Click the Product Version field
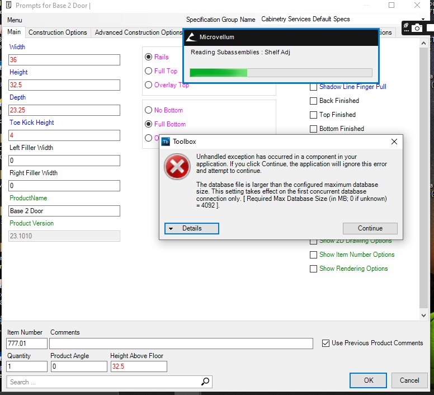This screenshot has height=395, width=434. [x=64, y=236]
